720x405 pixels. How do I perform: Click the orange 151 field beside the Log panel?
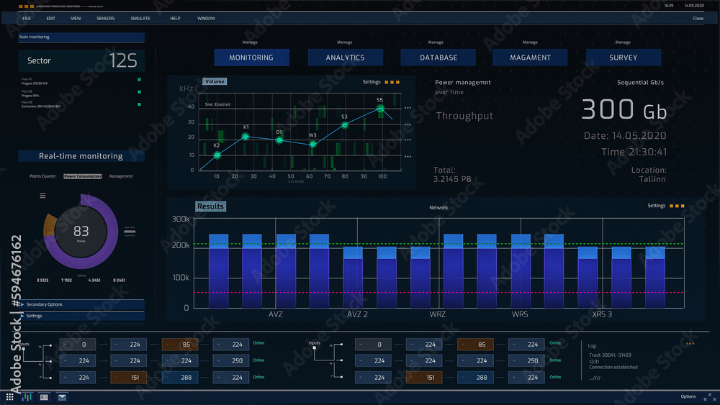pos(424,378)
